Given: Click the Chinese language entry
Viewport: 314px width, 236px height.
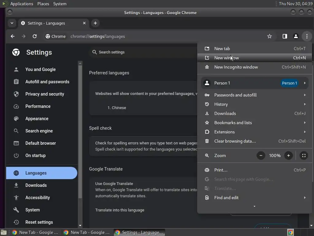Looking at the screenshot, I should 117,108.
